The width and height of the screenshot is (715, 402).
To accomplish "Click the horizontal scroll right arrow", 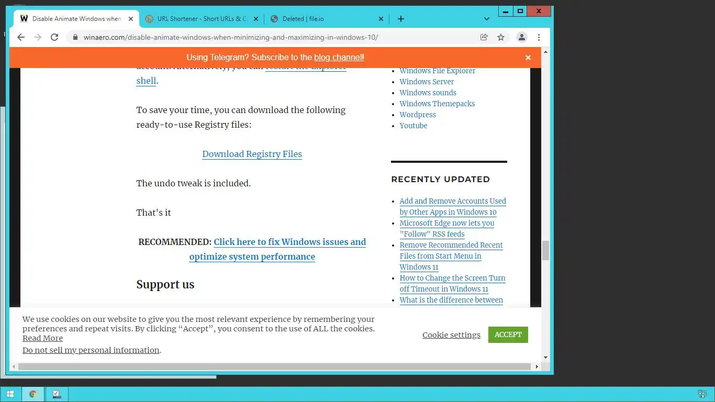I will 537,367.
